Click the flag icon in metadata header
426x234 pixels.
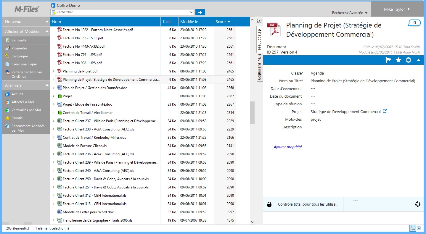coord(388,60)
